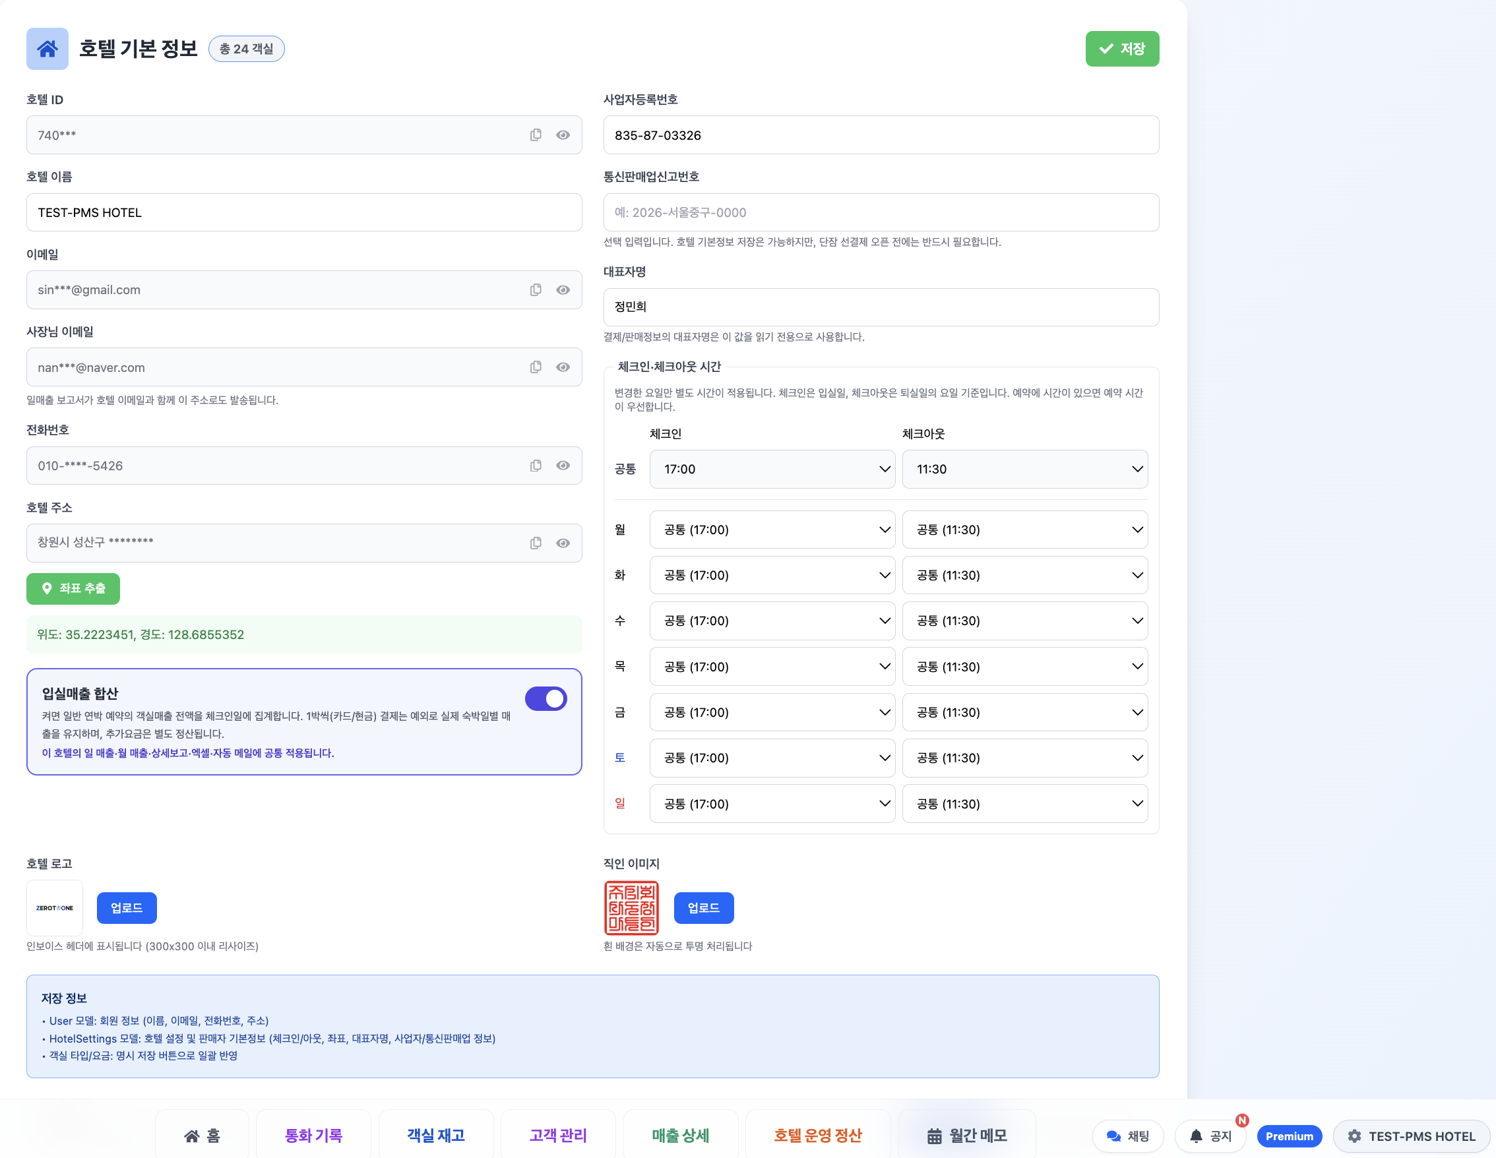Copy the 호텔 주소 value
The image size is (1496, 1158).
click(x=536, y=543)
